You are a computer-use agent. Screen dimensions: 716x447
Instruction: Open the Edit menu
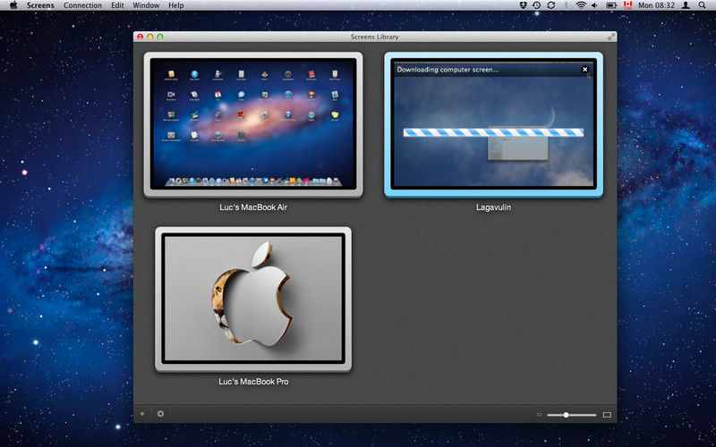(x=117, y=5)
